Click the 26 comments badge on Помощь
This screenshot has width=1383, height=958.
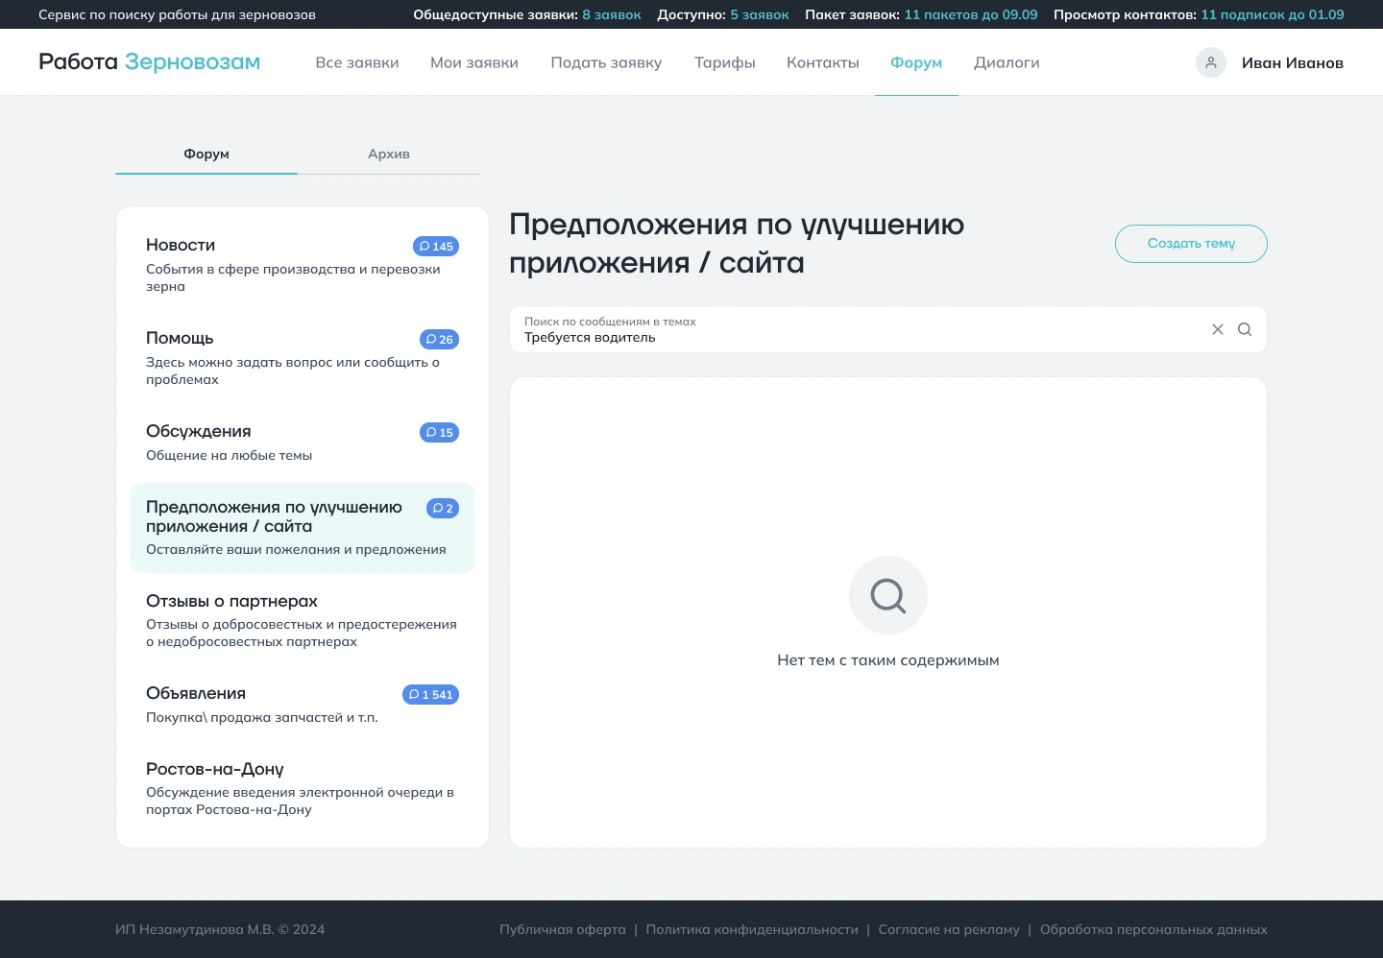[x=439, y=340]
